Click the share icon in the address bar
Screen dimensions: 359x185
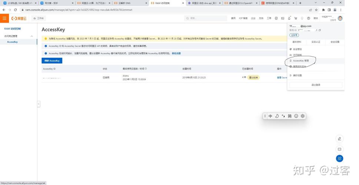(310, 10)
